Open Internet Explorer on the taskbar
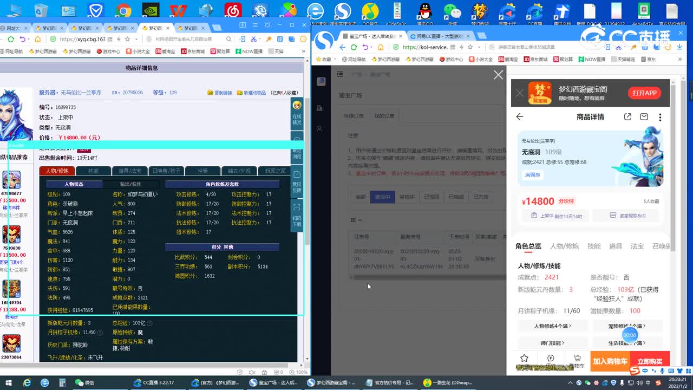 tap(27, 382)
